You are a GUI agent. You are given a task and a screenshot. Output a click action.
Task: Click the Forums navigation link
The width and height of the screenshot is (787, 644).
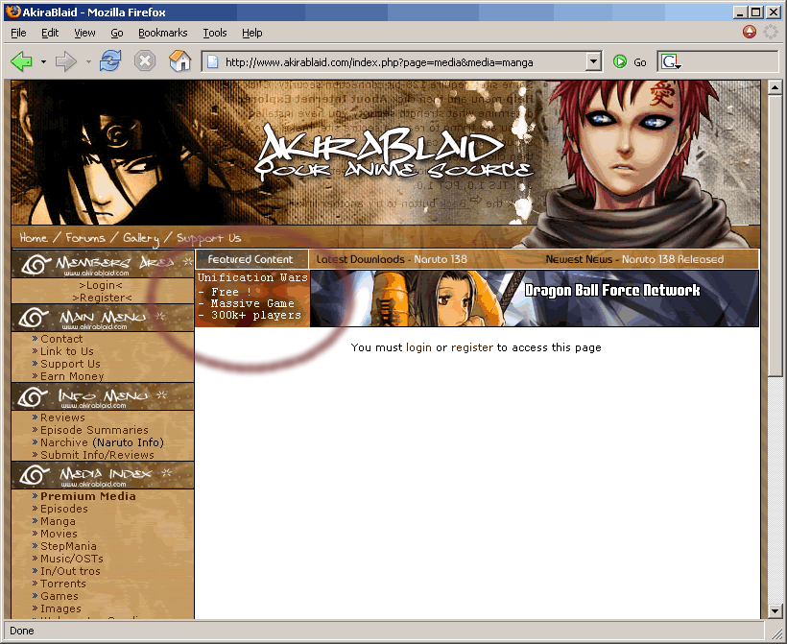(85, 238)
